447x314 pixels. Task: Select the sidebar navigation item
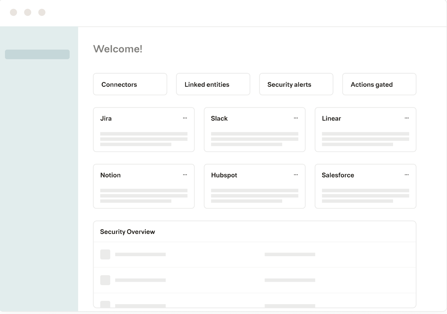[x=37, y=54]
